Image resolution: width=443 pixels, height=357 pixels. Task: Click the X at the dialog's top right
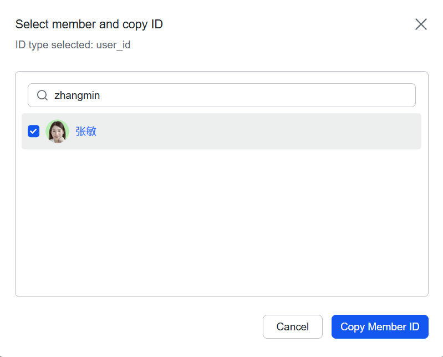(421, 24)
